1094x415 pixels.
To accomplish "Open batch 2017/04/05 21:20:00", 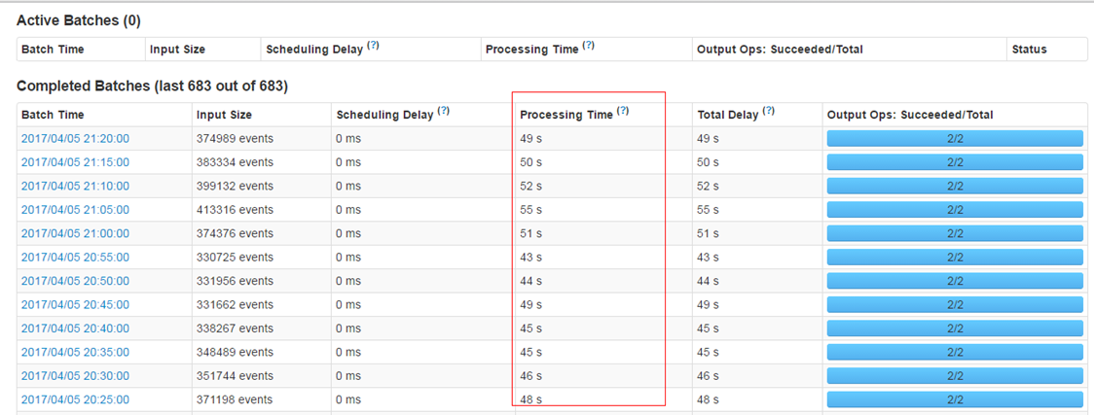I will point(75,139).
